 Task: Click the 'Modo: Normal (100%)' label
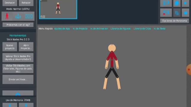[x=18, y=9]
